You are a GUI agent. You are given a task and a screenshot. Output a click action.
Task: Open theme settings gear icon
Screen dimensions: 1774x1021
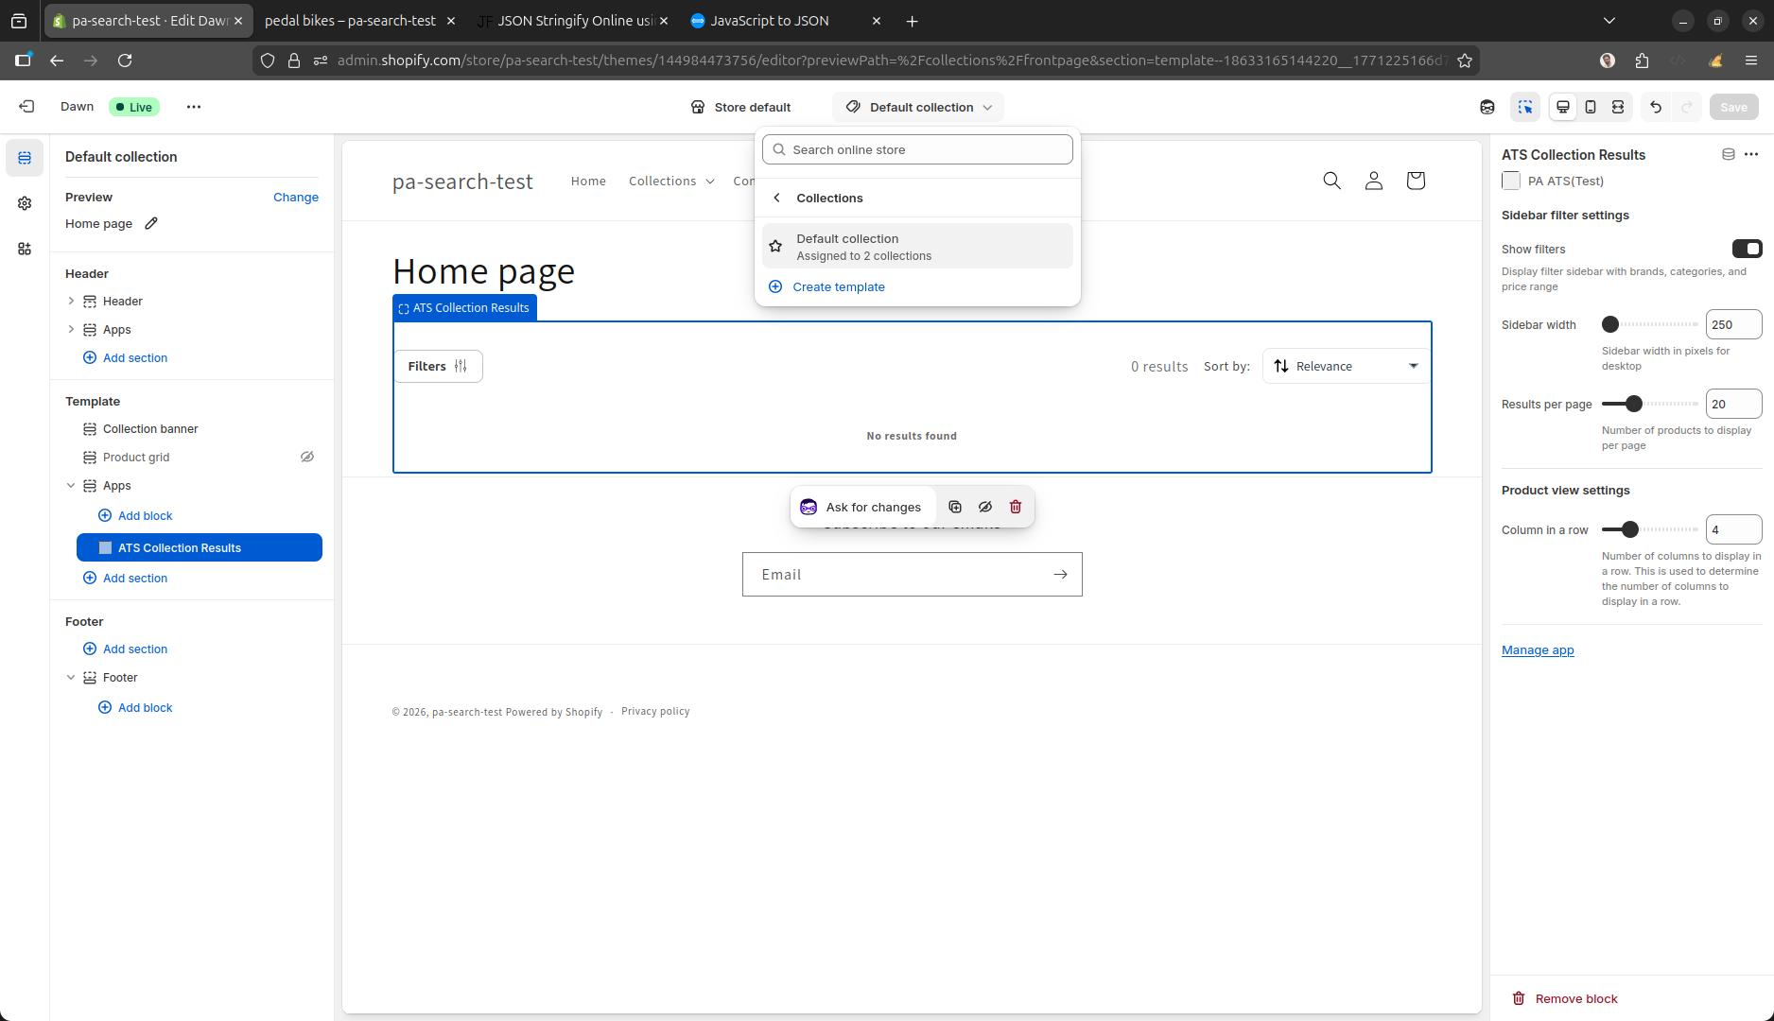click(x=25, y=203)
